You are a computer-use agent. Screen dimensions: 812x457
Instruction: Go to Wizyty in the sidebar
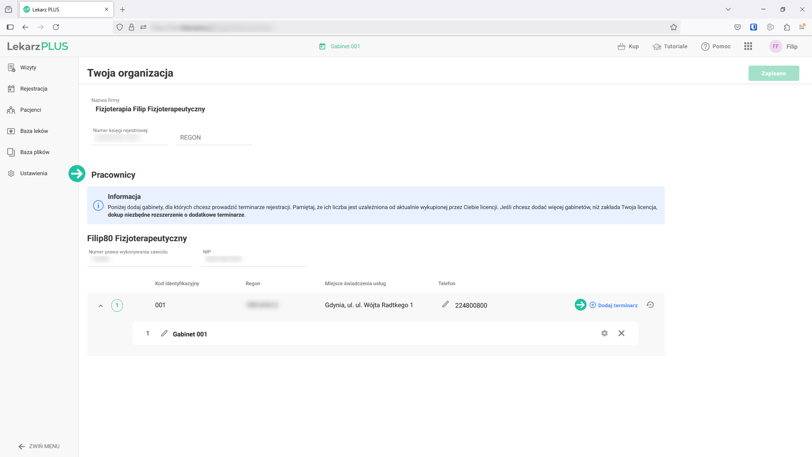click(x=28, y=68)
